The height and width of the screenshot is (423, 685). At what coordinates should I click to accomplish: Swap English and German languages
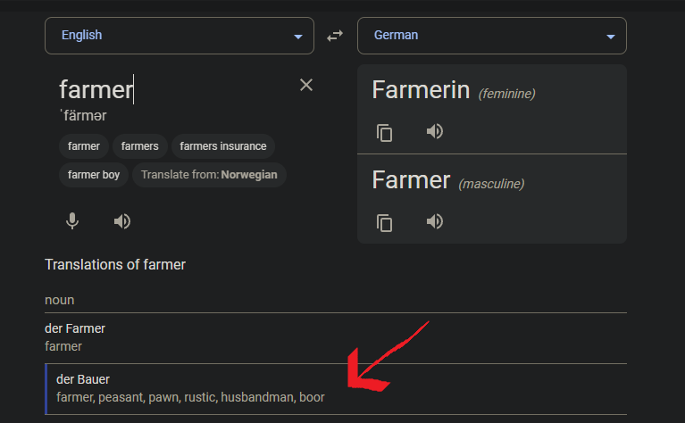click(335, 36)
